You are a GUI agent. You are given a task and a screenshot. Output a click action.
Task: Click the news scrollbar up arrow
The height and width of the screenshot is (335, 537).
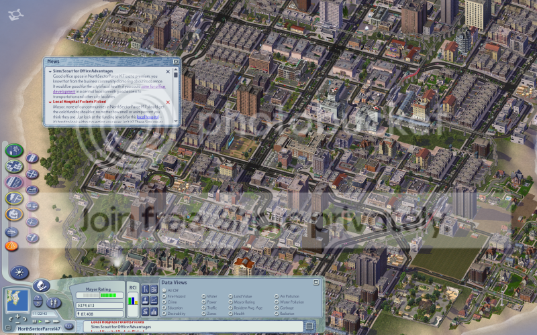coord(176,70)
